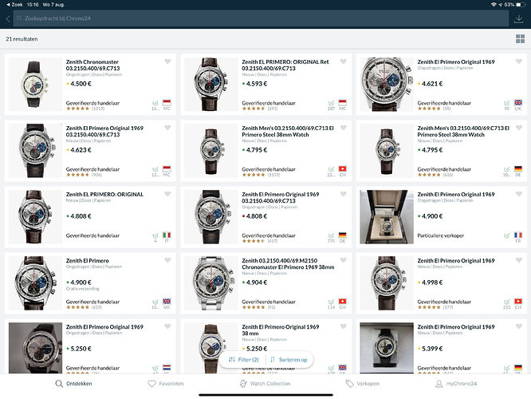
Task: Select the 21 resultaten count text
Action: tap(22, 39)
